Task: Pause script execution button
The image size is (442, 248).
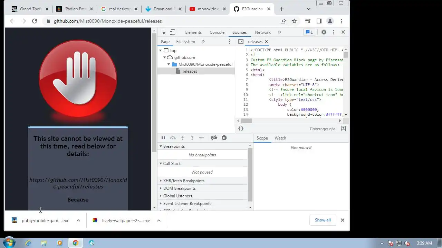Action: coord(163,138)
